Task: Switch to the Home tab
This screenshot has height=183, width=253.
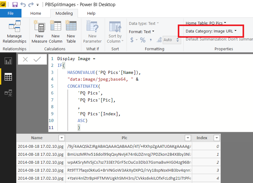Action: point(36,13)
